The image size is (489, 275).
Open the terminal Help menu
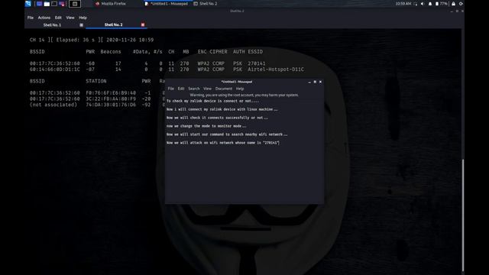click(x=83, y=18)
